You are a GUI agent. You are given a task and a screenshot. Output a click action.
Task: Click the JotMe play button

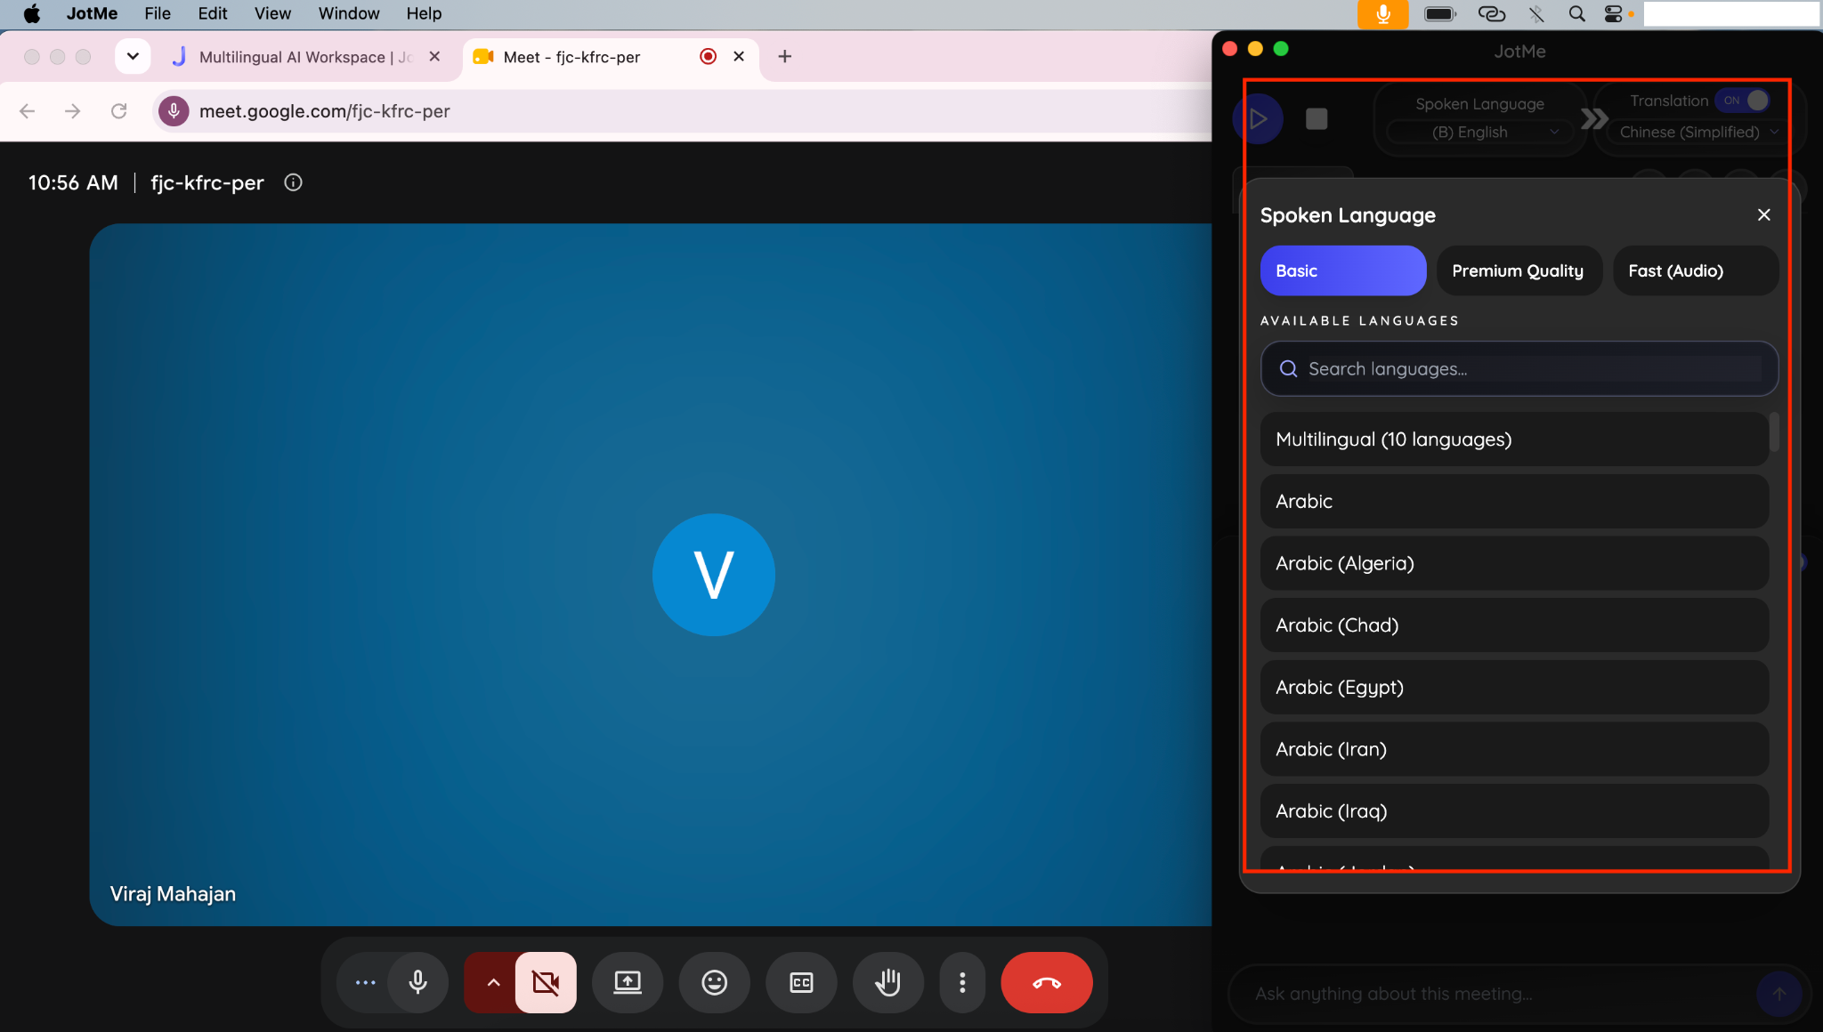pos(1258,118)
